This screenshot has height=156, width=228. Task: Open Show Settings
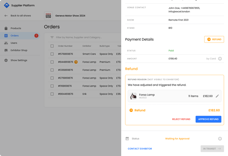[x=19, y=60]
